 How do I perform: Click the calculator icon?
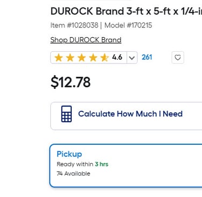[x=66, y=114]
